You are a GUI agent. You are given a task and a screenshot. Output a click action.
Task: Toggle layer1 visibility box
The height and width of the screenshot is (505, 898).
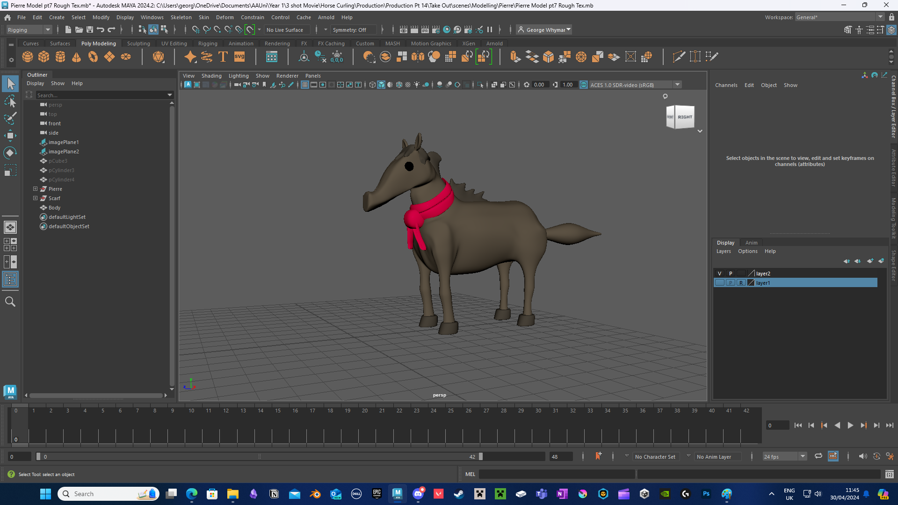[719, 283]
